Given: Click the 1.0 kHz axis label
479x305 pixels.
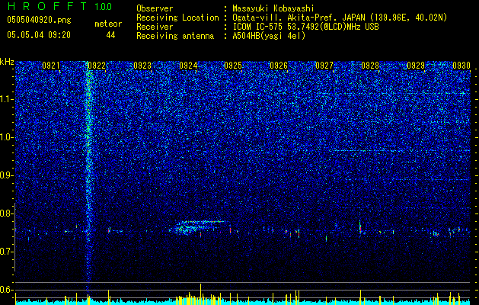Looking at the screenshot, I should coord(7,137).
